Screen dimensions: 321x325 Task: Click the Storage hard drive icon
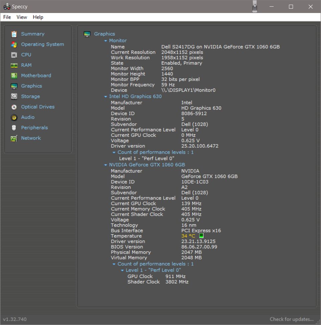pos(14,96)
